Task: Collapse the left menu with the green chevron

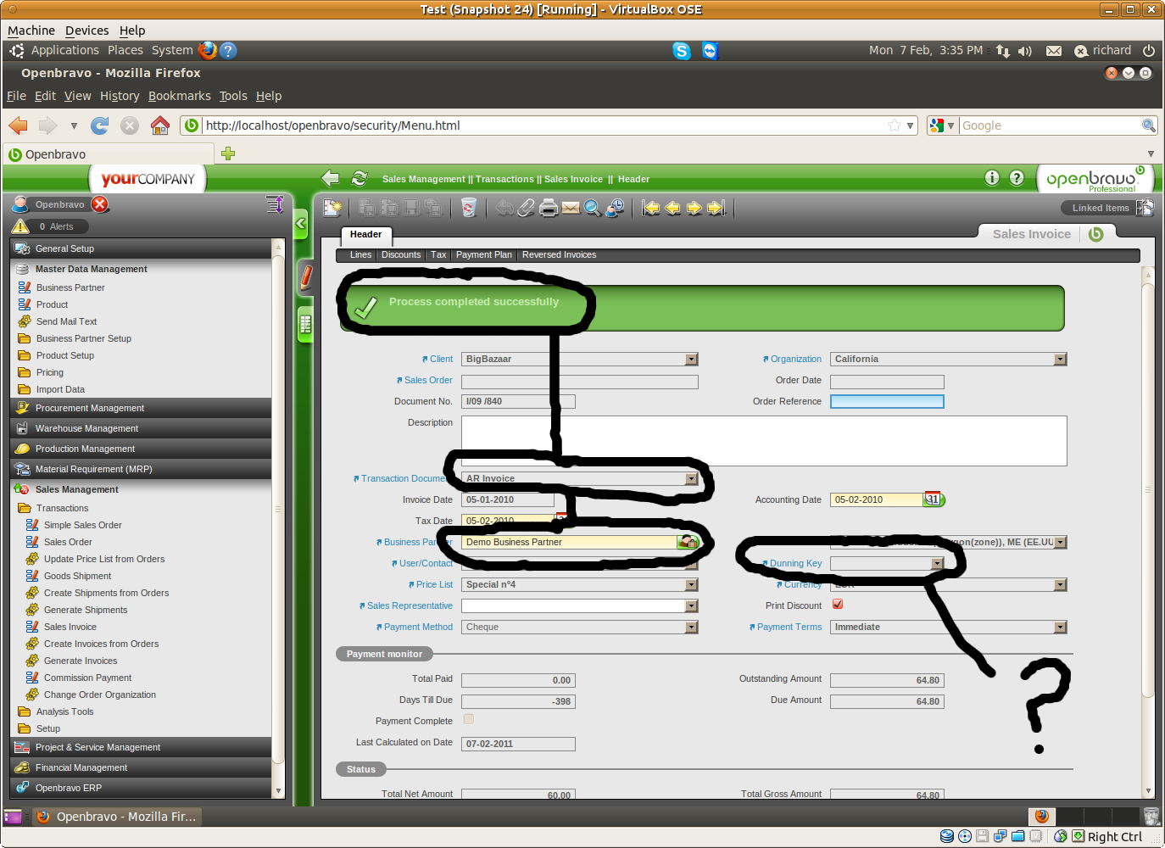Action: pos(301,225)
